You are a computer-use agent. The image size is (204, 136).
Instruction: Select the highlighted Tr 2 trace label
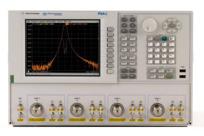coord(66,24)
